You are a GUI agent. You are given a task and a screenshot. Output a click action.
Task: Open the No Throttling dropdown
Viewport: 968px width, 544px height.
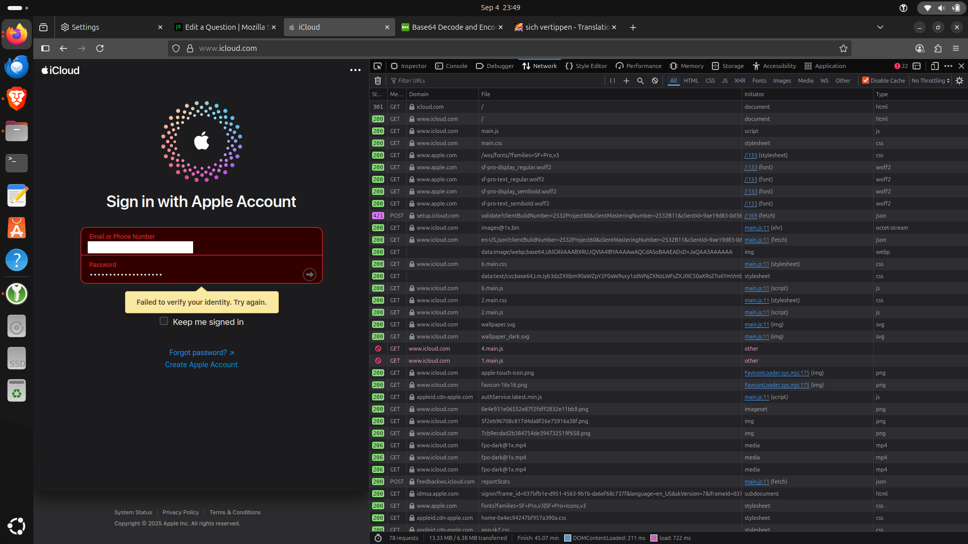[930, 81]
